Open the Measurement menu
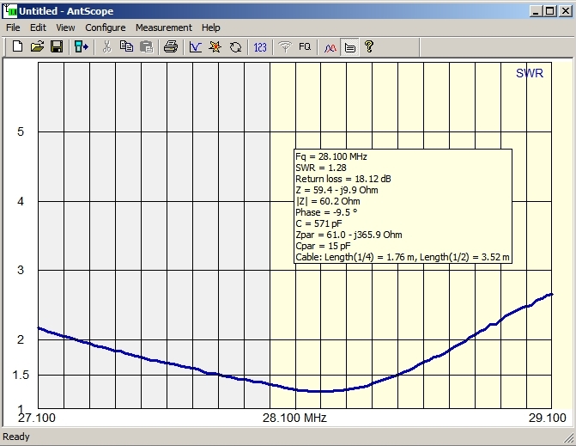This screenshot has width=576, height=446. tap(163, 27)
